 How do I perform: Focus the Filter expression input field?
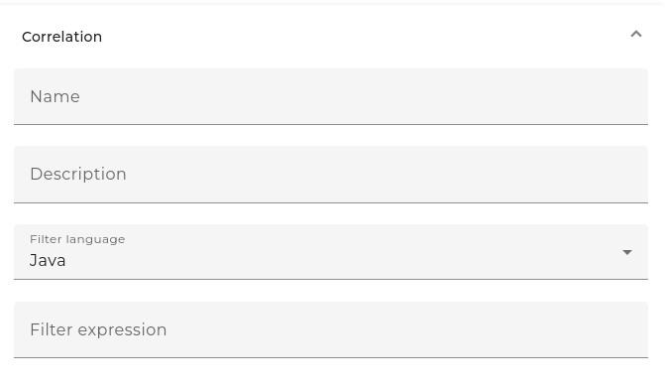point(331,329)
